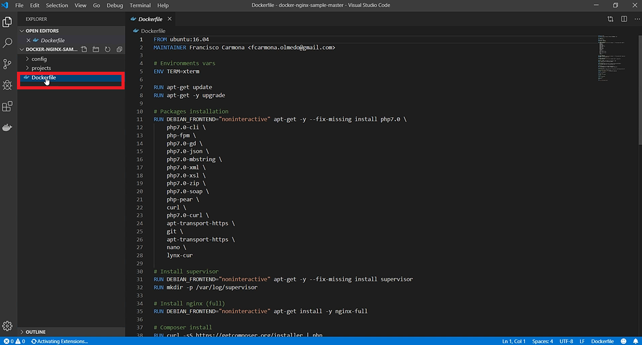Click Ln 1, Col 1 in status bar
Image resolution: width=642 pixels, height=345 pixels.
(514, 341)
